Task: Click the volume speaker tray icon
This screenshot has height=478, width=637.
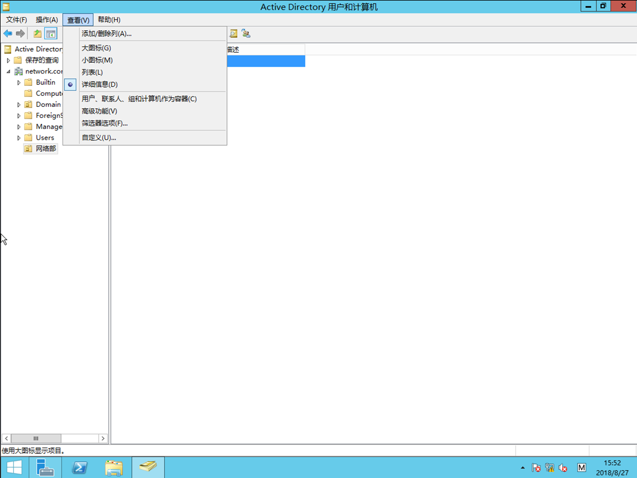Action: click(x=563, y=468)
